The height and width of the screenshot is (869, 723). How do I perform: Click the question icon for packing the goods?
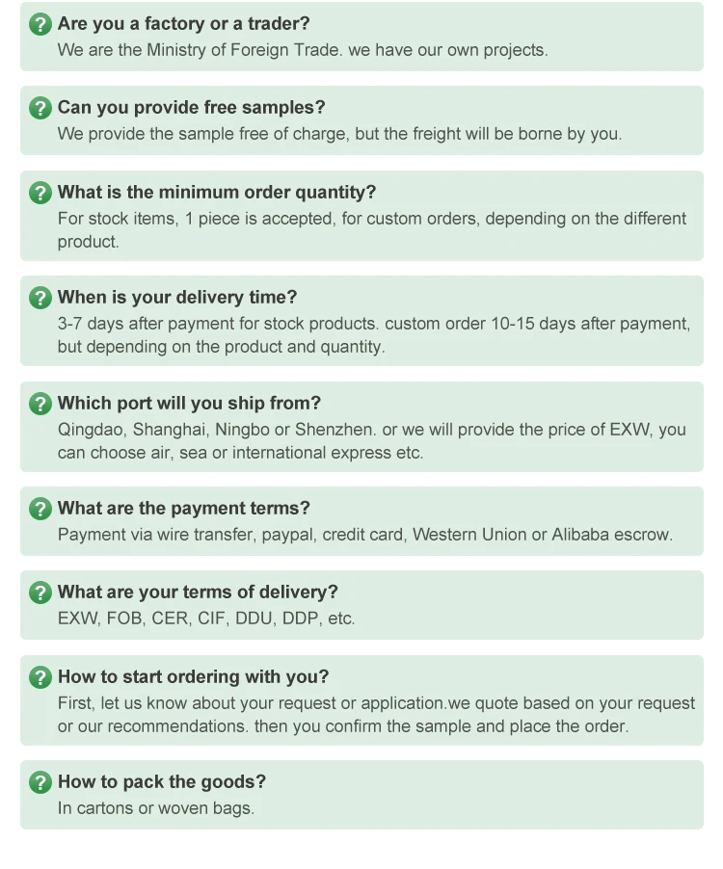pyautogui.click(x=40, y=782)
